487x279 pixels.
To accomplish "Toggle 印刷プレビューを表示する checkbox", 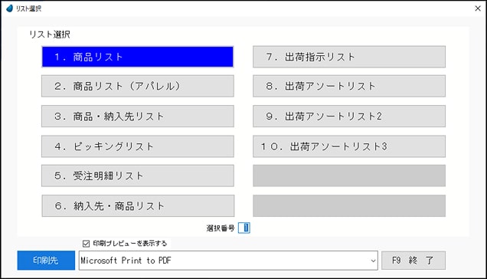I will (86, 244).
